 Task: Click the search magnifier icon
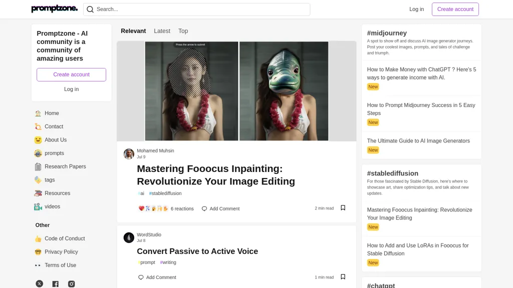[90, 9]
